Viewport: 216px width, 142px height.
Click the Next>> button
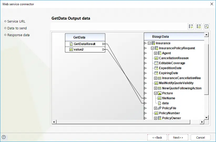pos(178,138)
